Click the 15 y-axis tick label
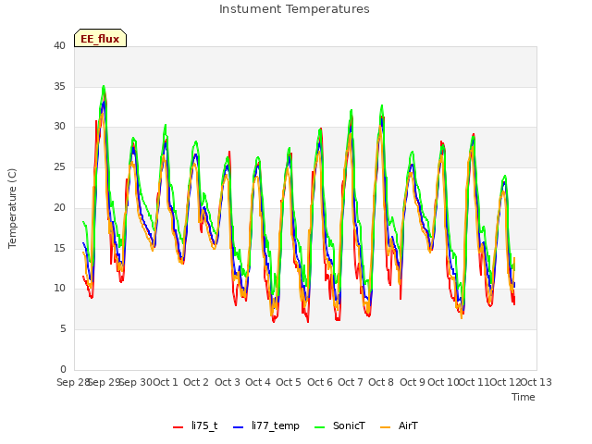 (59, 248)
